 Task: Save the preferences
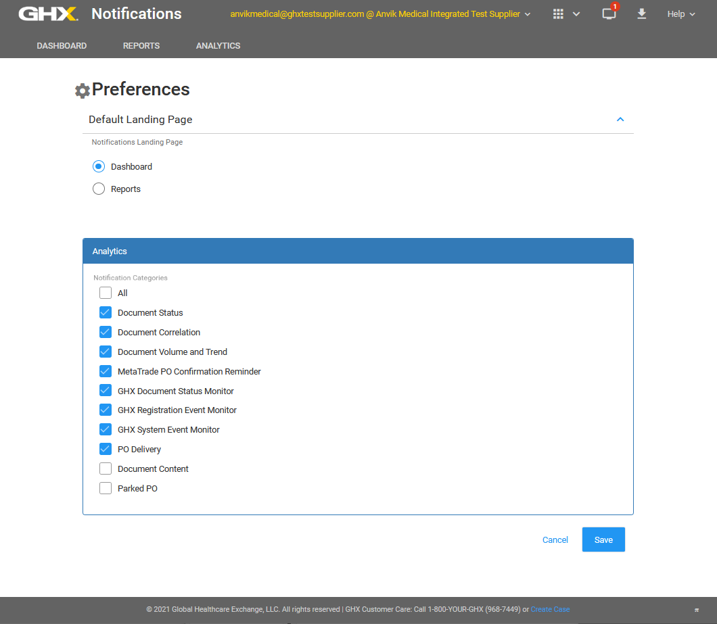(x=603, y=540)
